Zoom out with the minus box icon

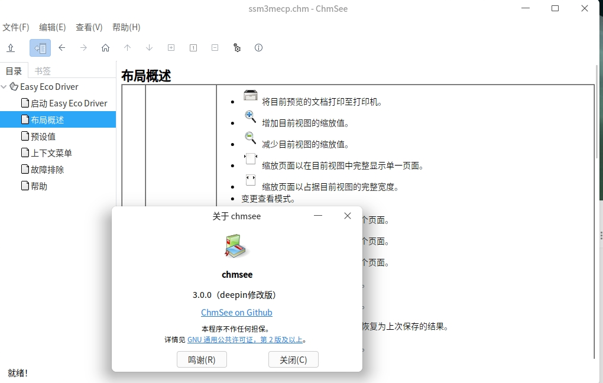pyautogui.click(x=215, y=48)
